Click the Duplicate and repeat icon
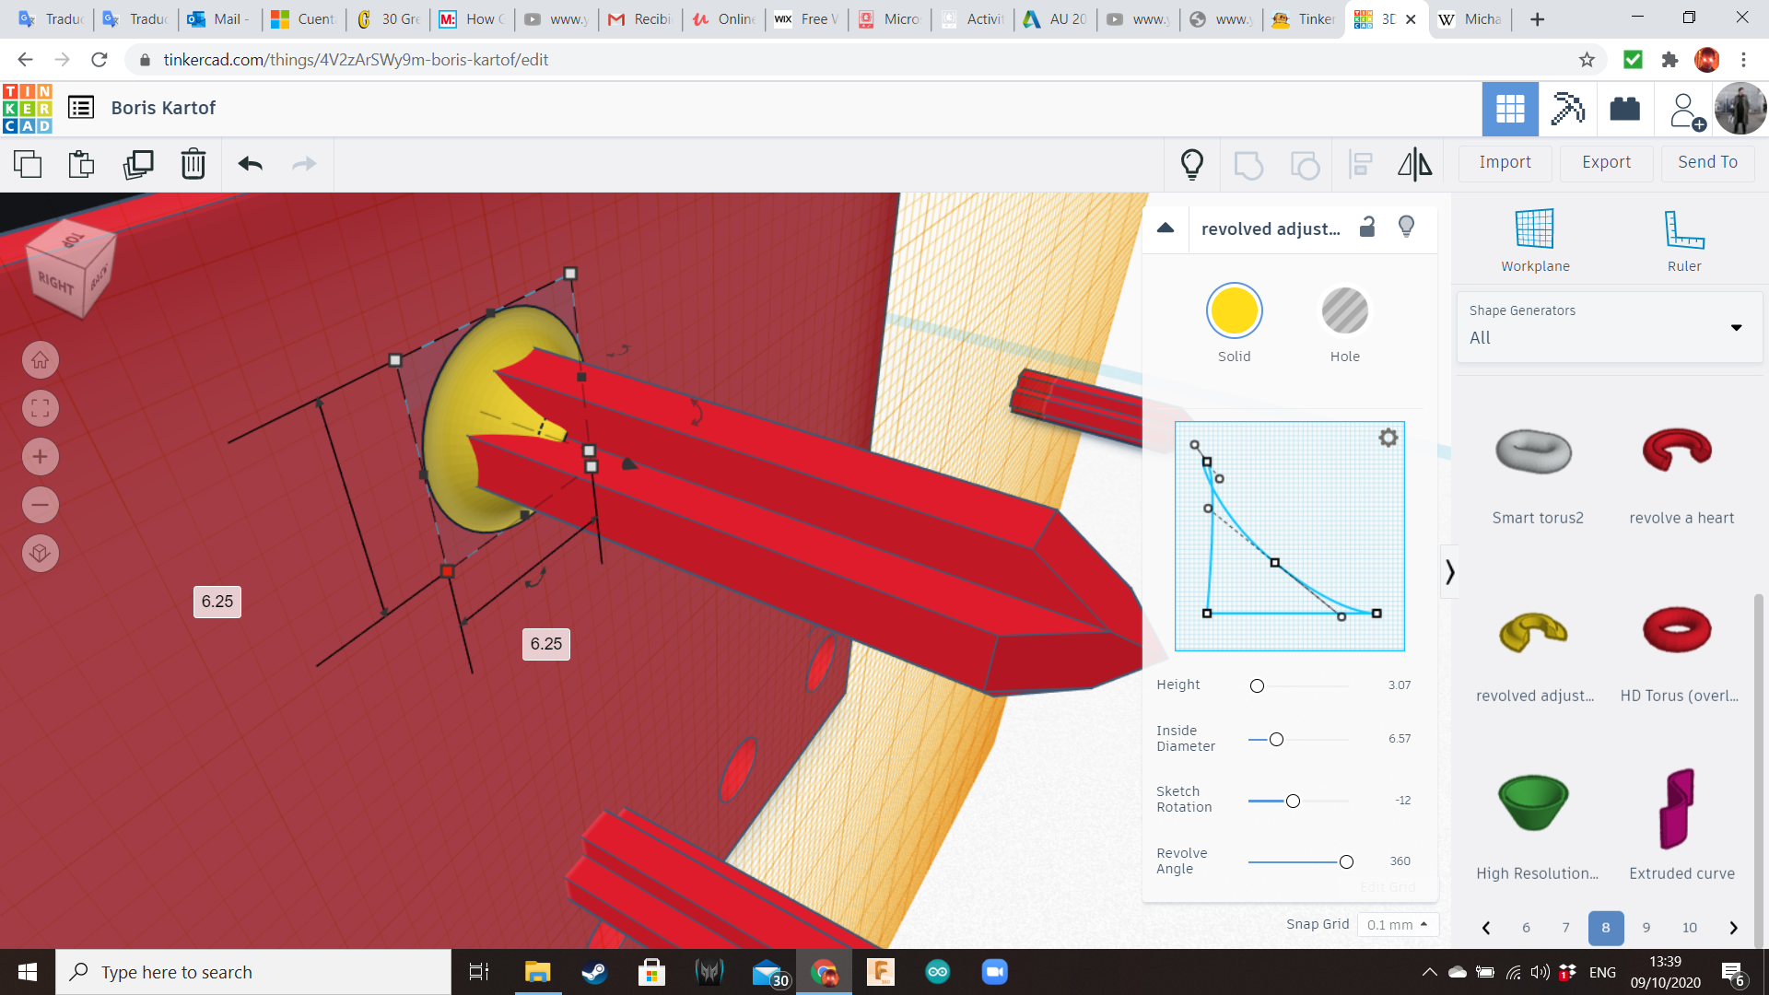The width and height of the screenshot is (1769, 995). pyautogui.click(x=138, y=164)
